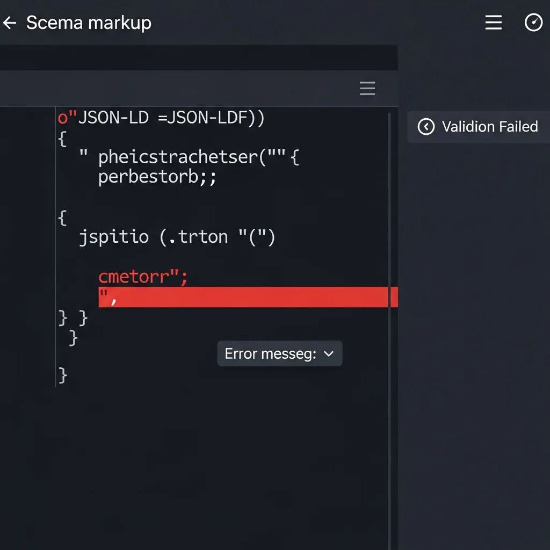Click the validation gauge icon top right
This screenshot has height=550, width=550.
pyautogui.click(x=533, y=23)
